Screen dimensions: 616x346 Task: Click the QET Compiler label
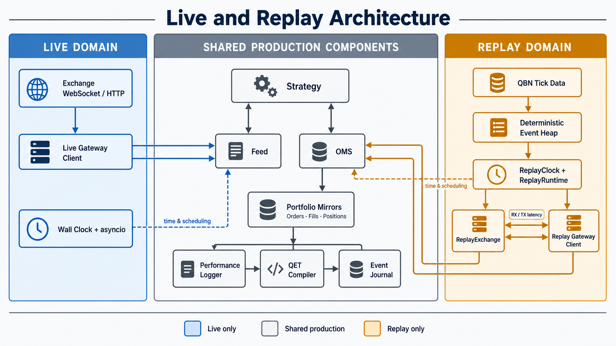302,270
